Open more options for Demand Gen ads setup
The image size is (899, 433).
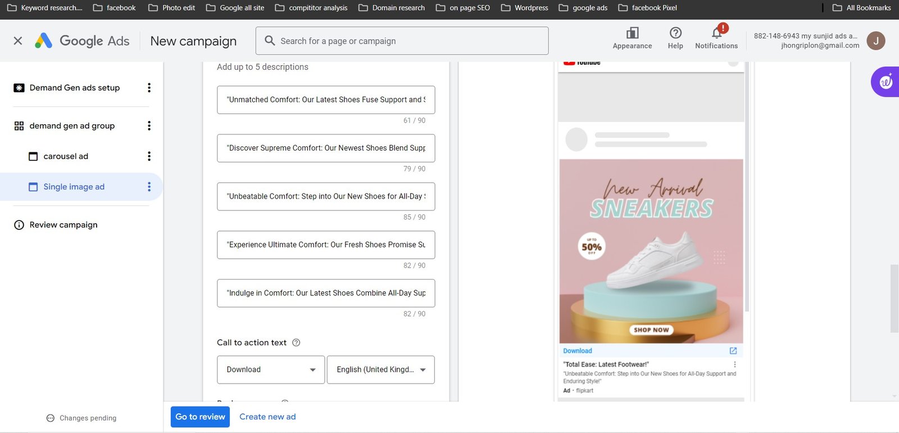click(x=149, y=88)
